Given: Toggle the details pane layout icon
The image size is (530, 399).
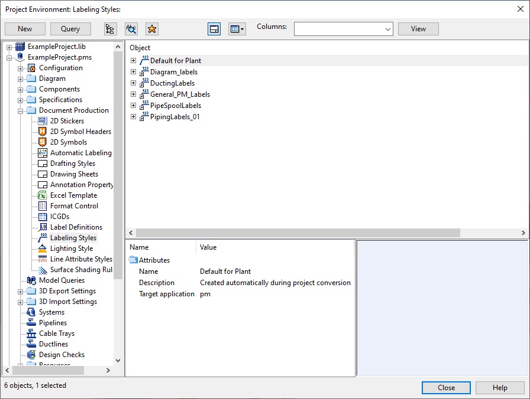Looking at the screenshot, I should pos(215,29).
